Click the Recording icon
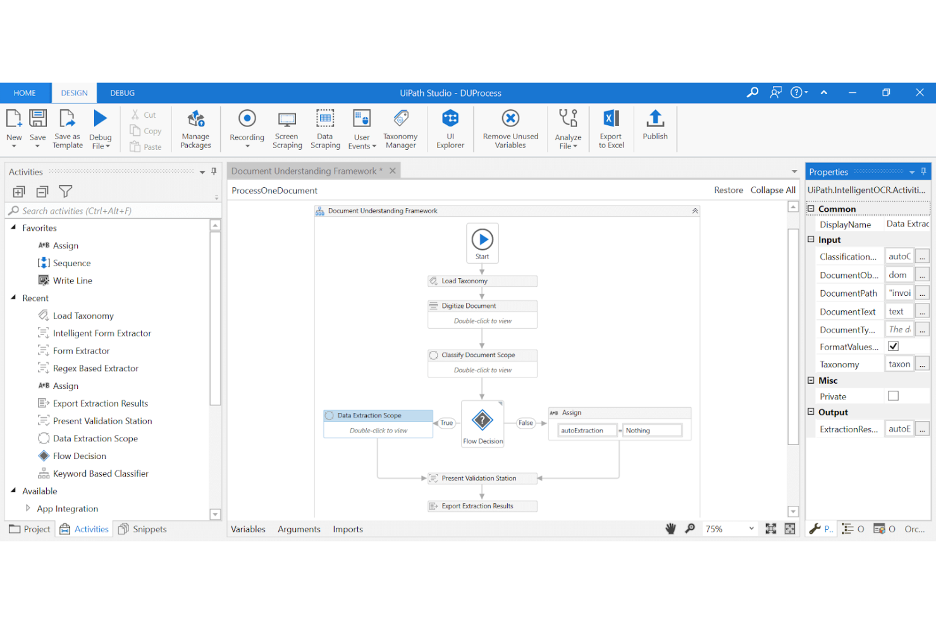936x624 pixels. [247, 118]
